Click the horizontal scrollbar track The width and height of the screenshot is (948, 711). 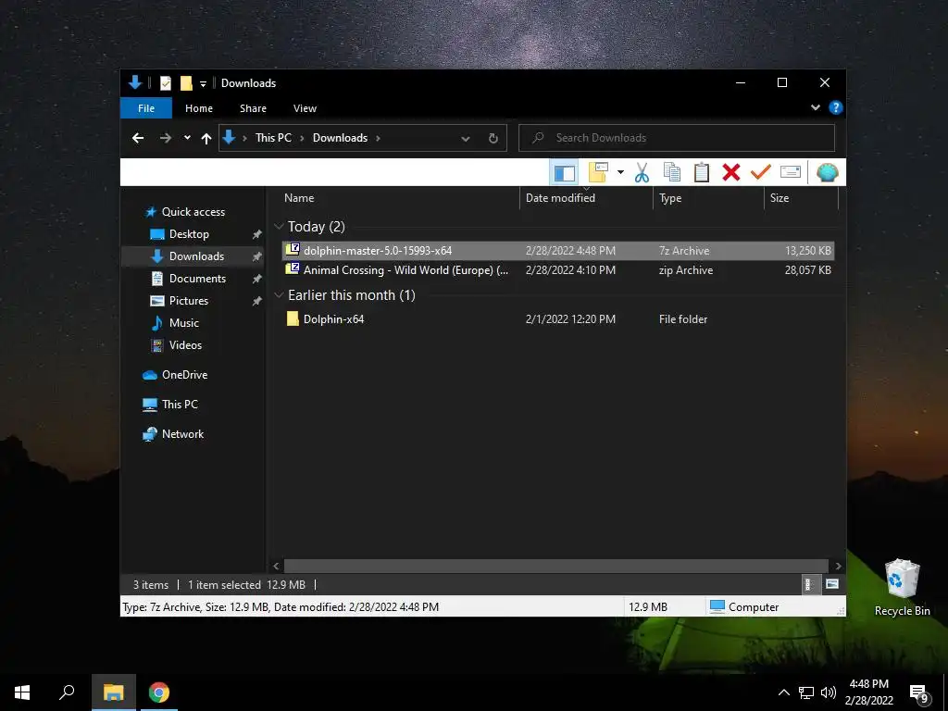(x=555, y=566)
